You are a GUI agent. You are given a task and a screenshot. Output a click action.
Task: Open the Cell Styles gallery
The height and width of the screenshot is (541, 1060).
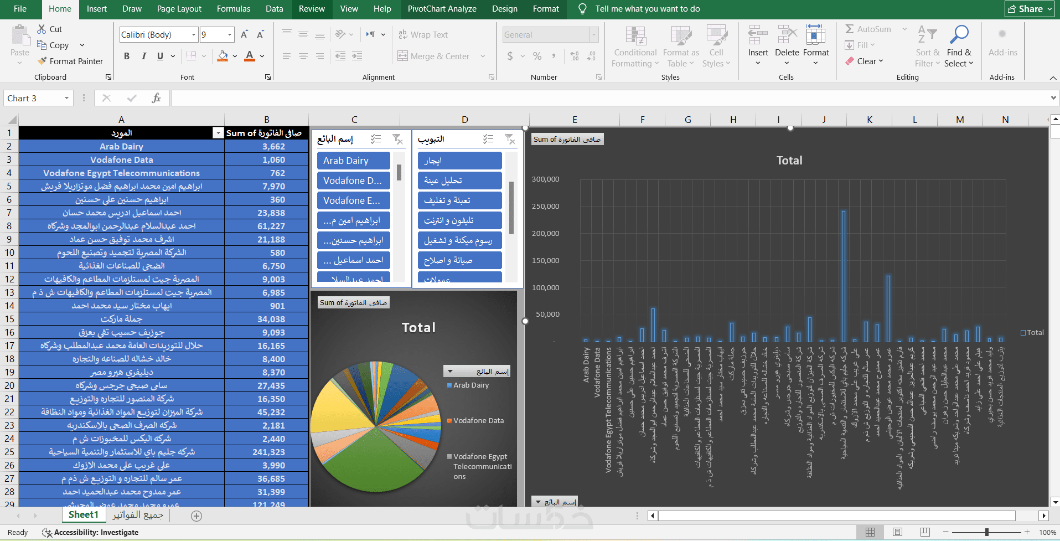coord(716,47)
